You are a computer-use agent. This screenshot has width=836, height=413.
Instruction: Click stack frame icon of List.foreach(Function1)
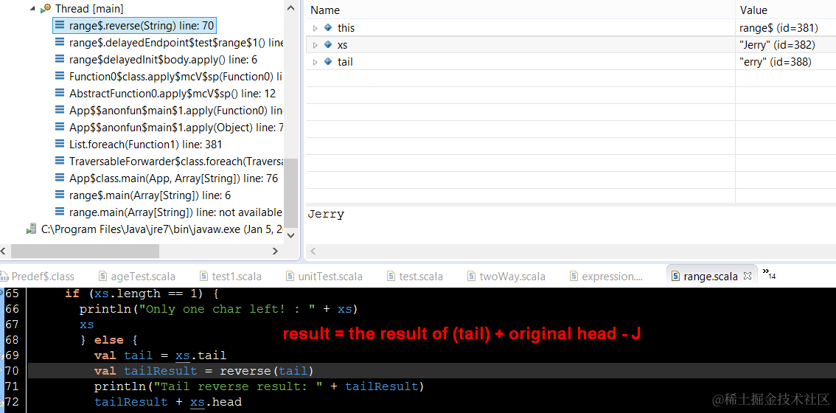(x=60, y=145)
